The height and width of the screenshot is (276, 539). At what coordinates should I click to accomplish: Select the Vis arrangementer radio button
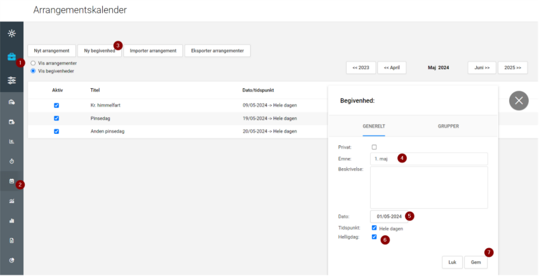click(33, 63)
